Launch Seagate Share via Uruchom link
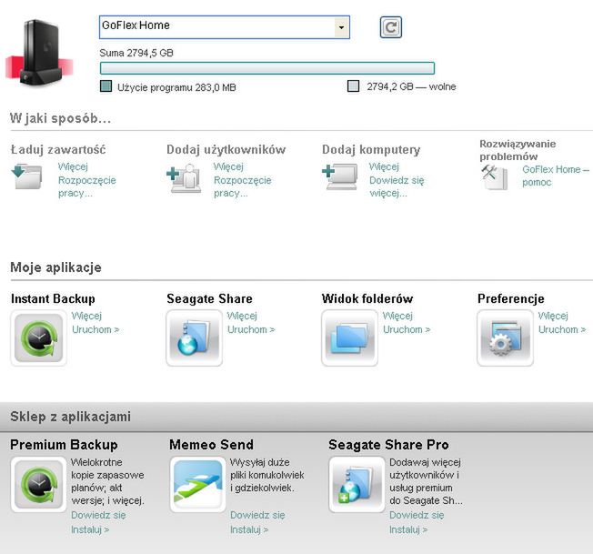 point(251,329)
